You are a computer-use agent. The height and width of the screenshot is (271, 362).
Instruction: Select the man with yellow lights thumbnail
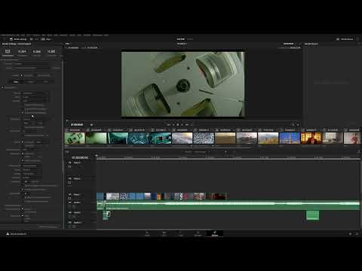tap(311, 139)
